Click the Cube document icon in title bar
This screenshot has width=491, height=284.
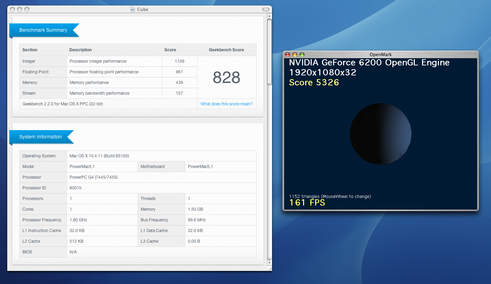coord(133,9)
